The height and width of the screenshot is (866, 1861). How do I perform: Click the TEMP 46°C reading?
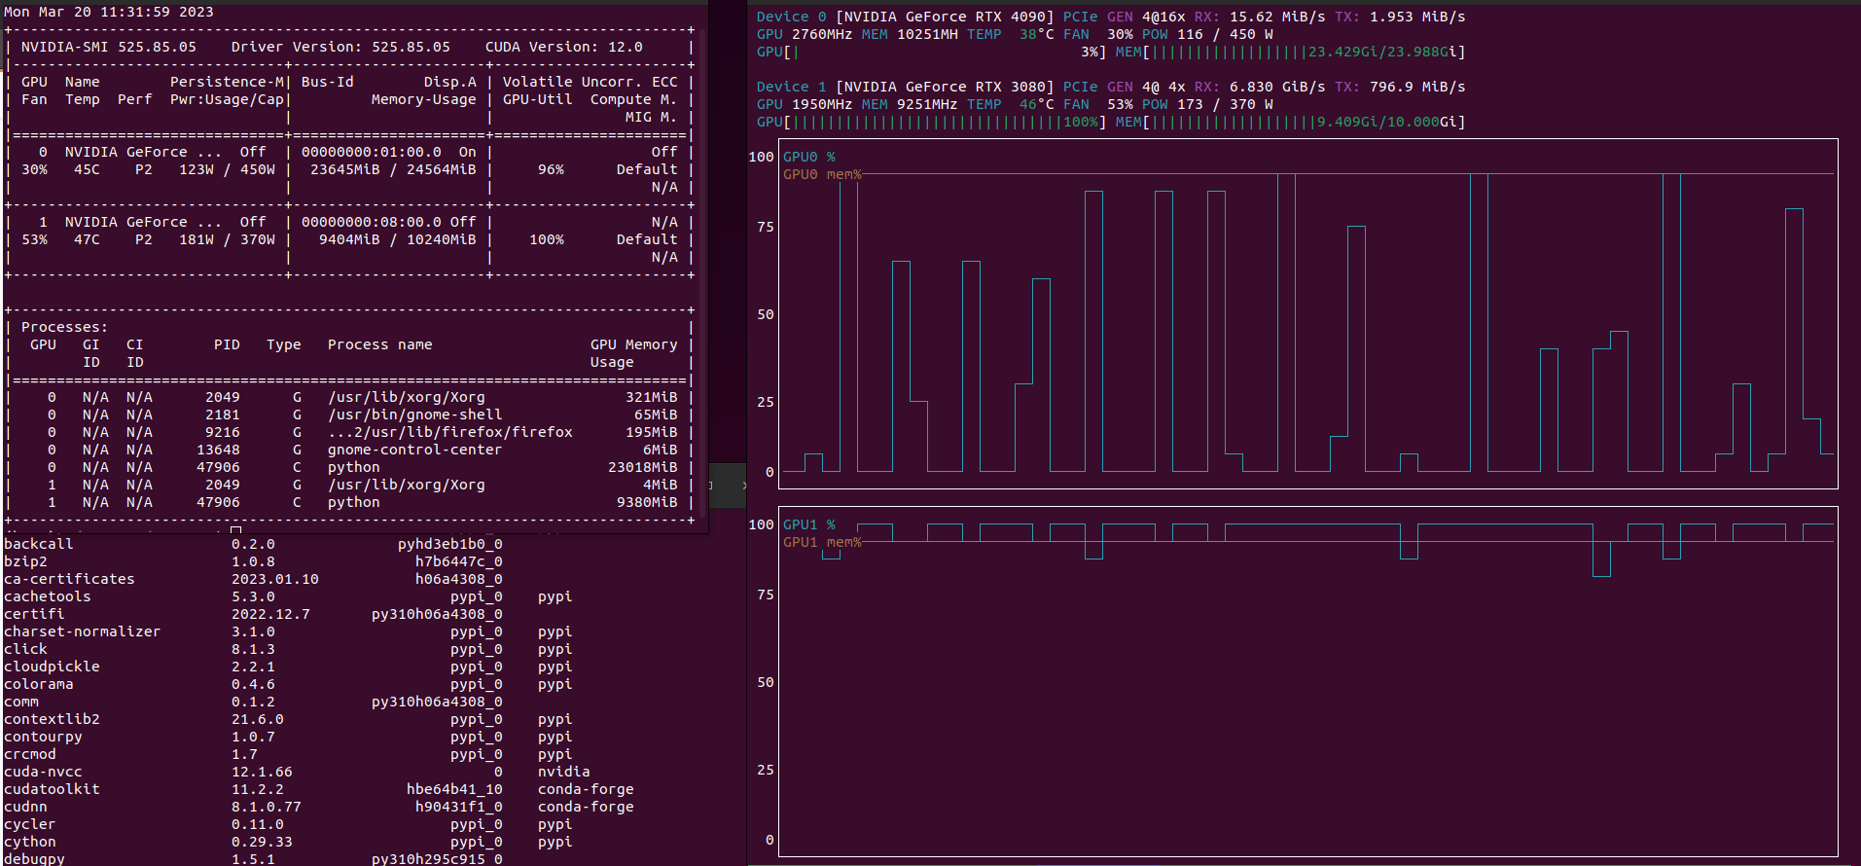coord(1011,104)
